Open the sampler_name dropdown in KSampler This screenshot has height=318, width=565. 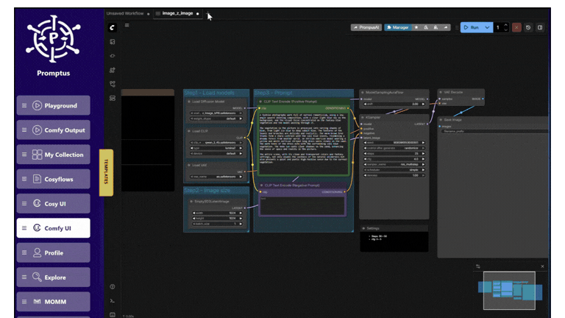point(394,164)
